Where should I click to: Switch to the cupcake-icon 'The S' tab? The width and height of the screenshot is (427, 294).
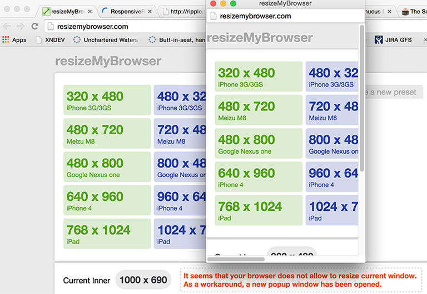pos(414,12)
